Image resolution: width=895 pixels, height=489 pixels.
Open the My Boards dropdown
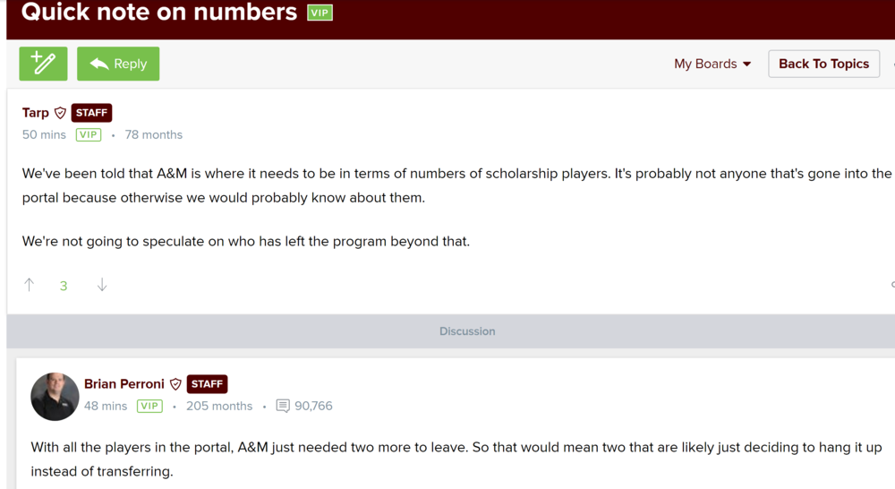pyautogui.click(x=712, y=64)
